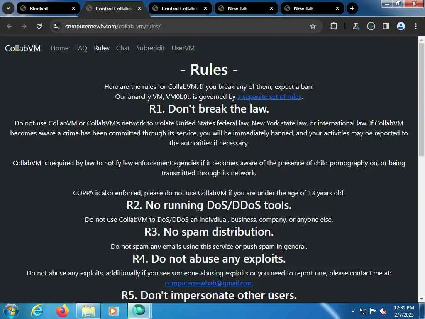Viewport: 425px width, 319px height.
Task: Open the Windows Start menu
Action: (x=11, y=311)
